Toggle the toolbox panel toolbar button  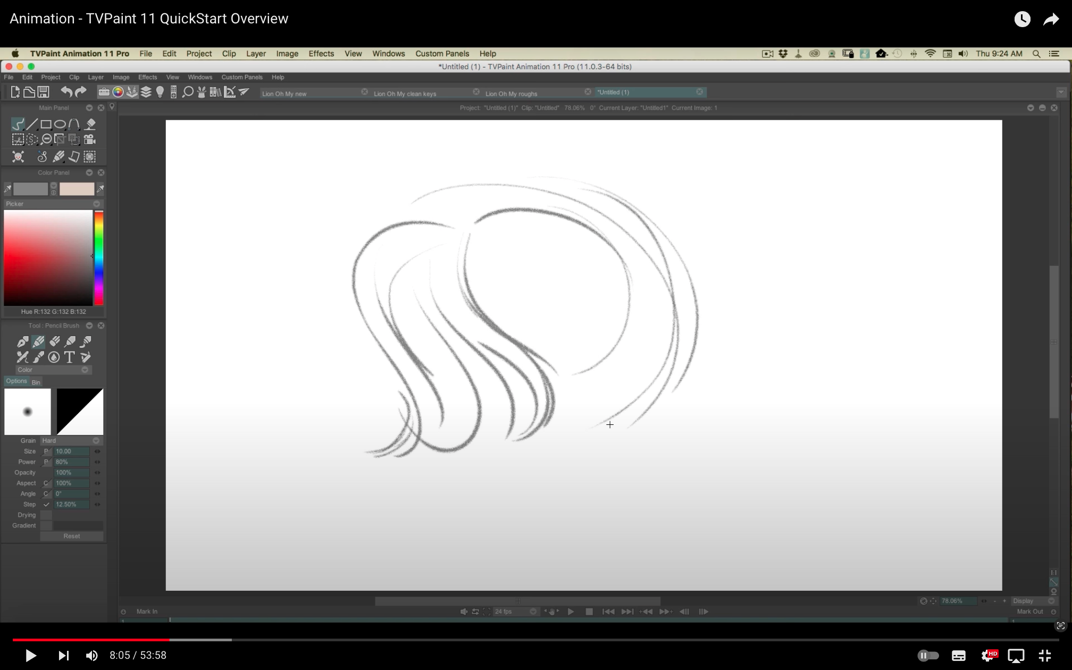pyautogui.click(x=104, y=92)
